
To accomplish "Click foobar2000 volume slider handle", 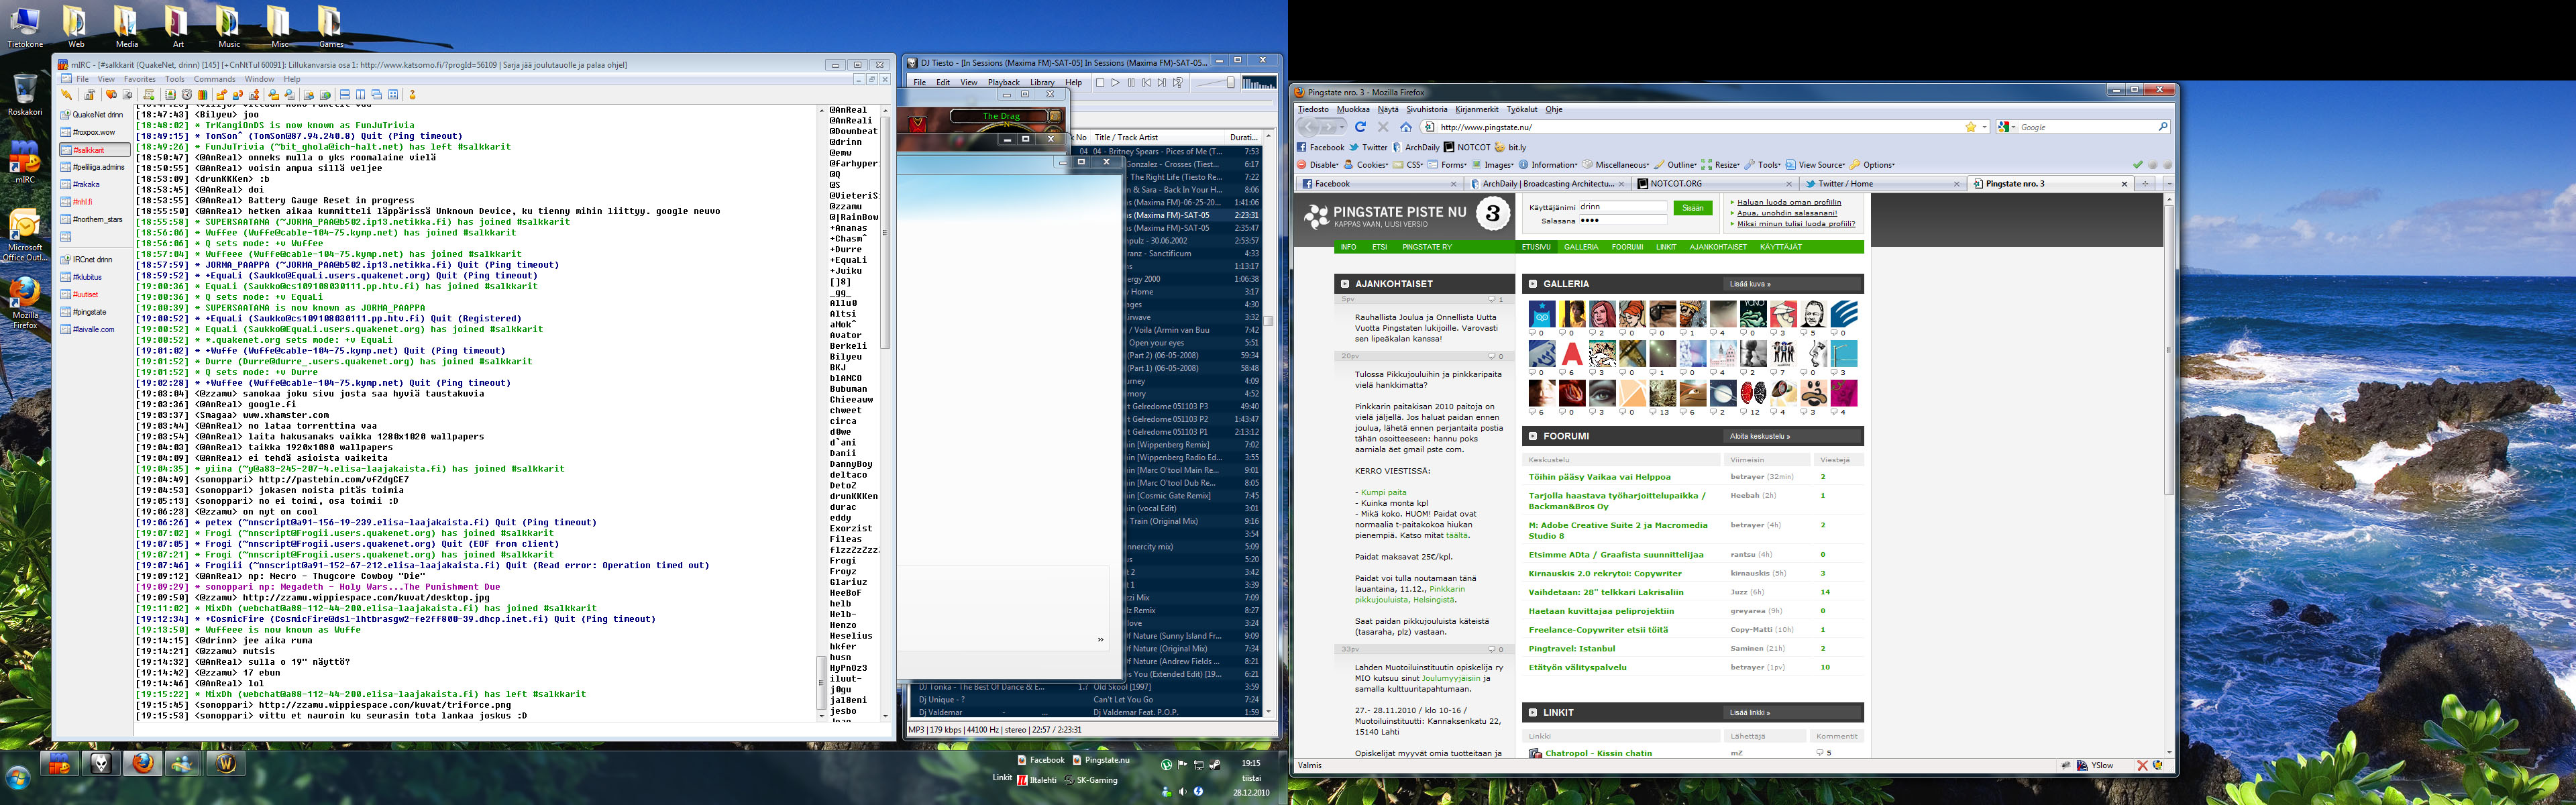I will tap(1231, 82).
